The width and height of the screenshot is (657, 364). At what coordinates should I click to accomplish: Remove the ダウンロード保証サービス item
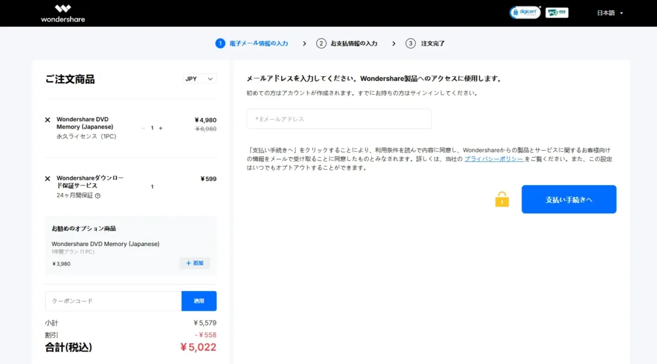[47, 179]
